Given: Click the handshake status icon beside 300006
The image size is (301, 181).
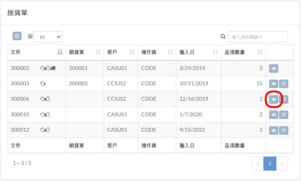Looking at the screenshot, I should pos(45,99).
